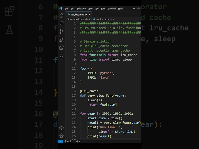Click 'start_time = time()' line
199x149 pixels.
[x=105, y=118]
